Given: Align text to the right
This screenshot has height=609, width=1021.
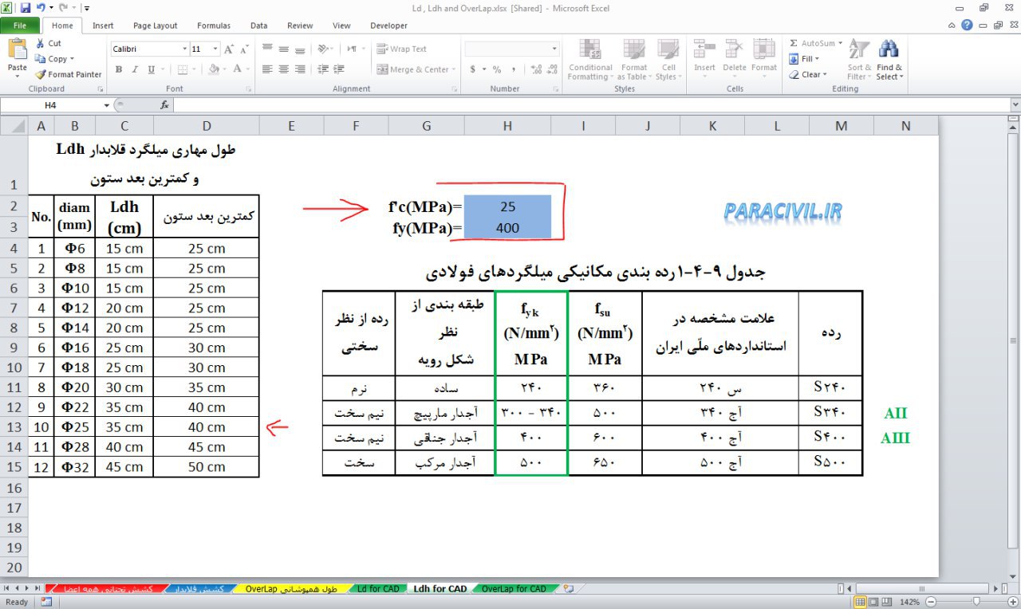Looking at the screenshot, I should [x=299, y=69].
